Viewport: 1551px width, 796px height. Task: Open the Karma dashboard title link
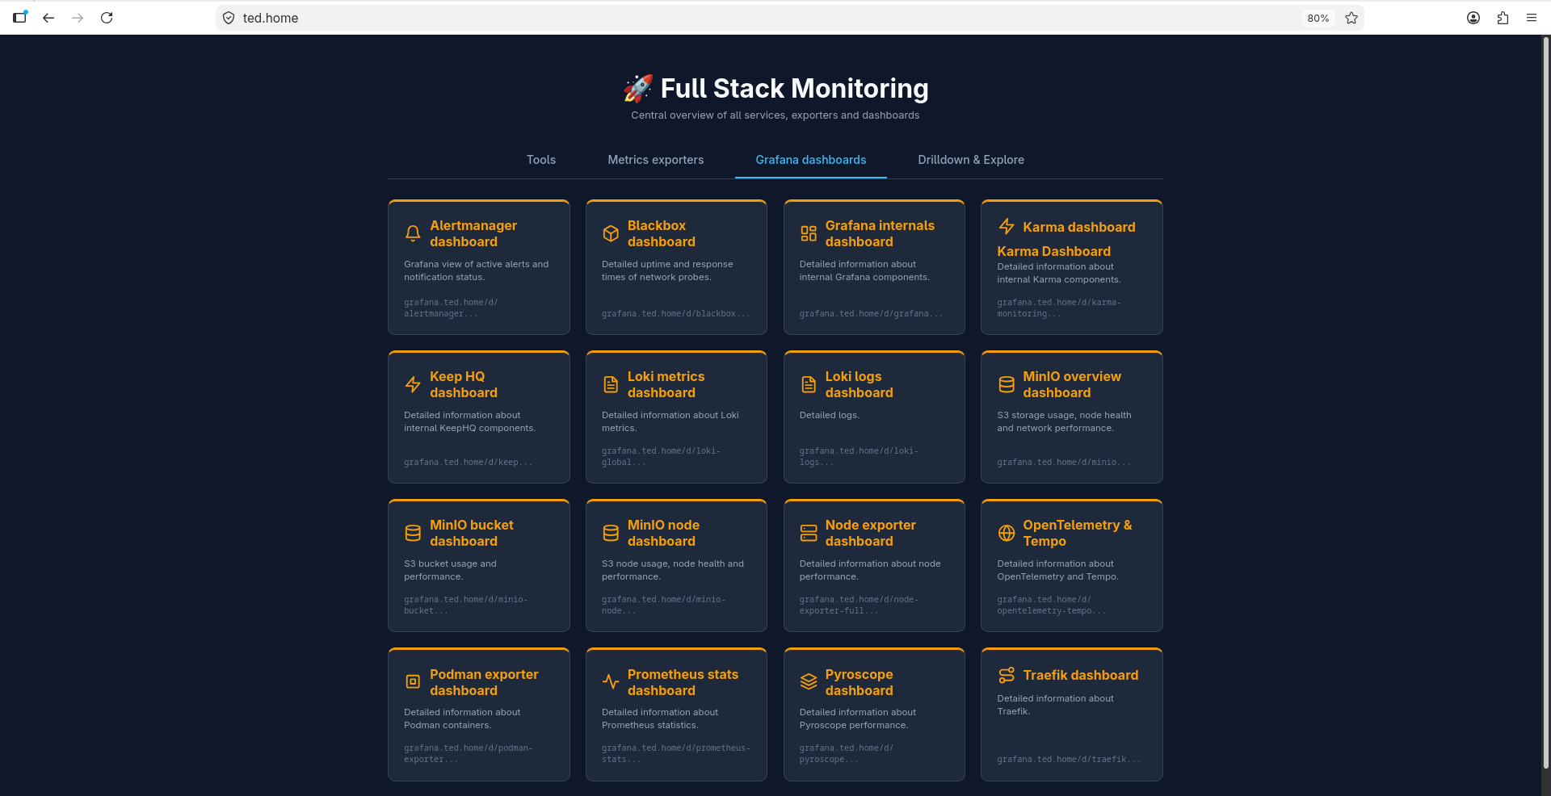click(1079, 227)
